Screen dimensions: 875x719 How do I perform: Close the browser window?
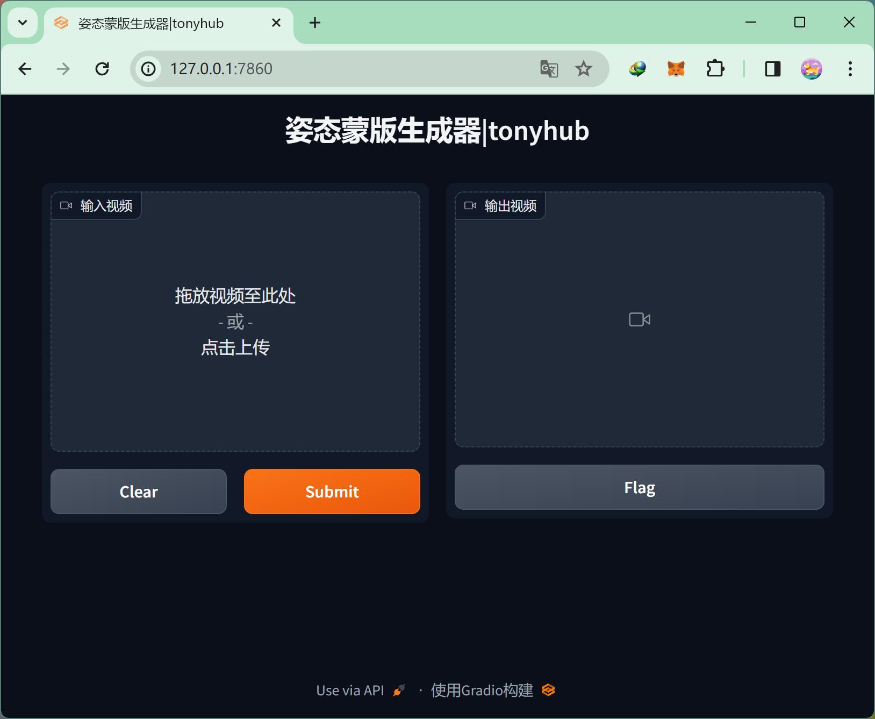[849, 22]
